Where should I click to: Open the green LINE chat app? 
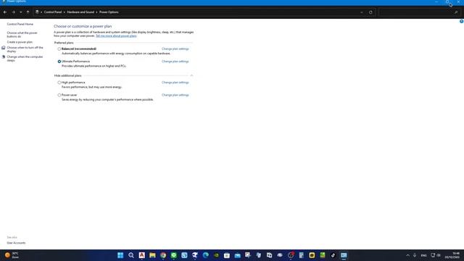coord(174,255)
